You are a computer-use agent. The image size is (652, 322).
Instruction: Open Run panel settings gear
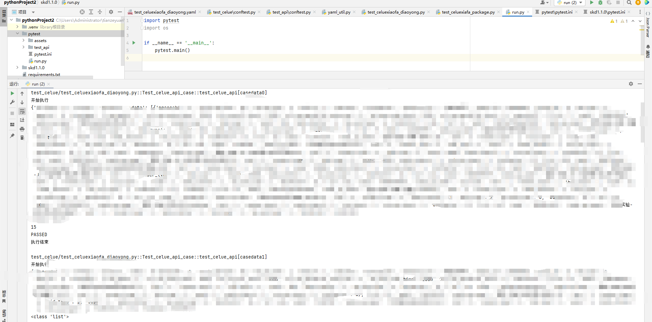[631, 84]
